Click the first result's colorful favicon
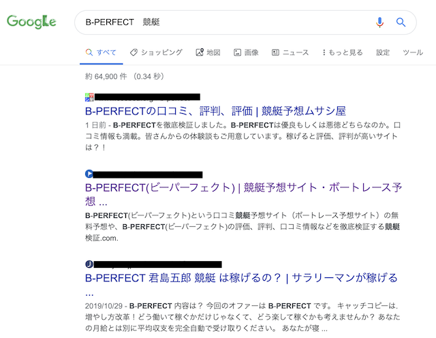This screenshot has height=338, width=436. pyautogui.click(x=89, y=97)
